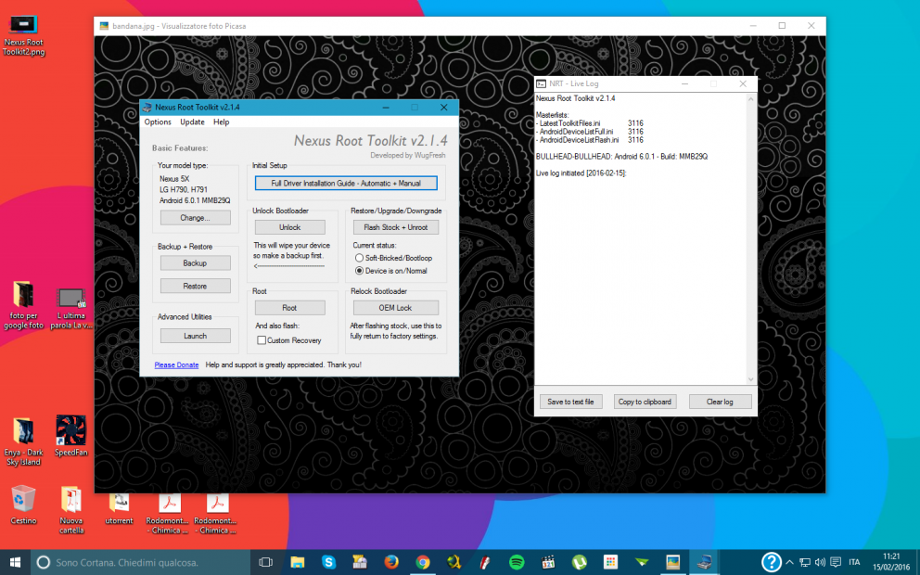Viewport: 920px width, 575px height.
Task: Click Clear log in Live Log
Action: (720, 402)
